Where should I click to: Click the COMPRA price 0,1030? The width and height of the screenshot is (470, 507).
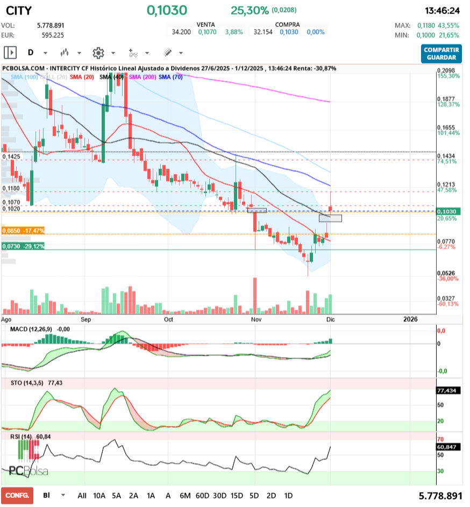289,32
